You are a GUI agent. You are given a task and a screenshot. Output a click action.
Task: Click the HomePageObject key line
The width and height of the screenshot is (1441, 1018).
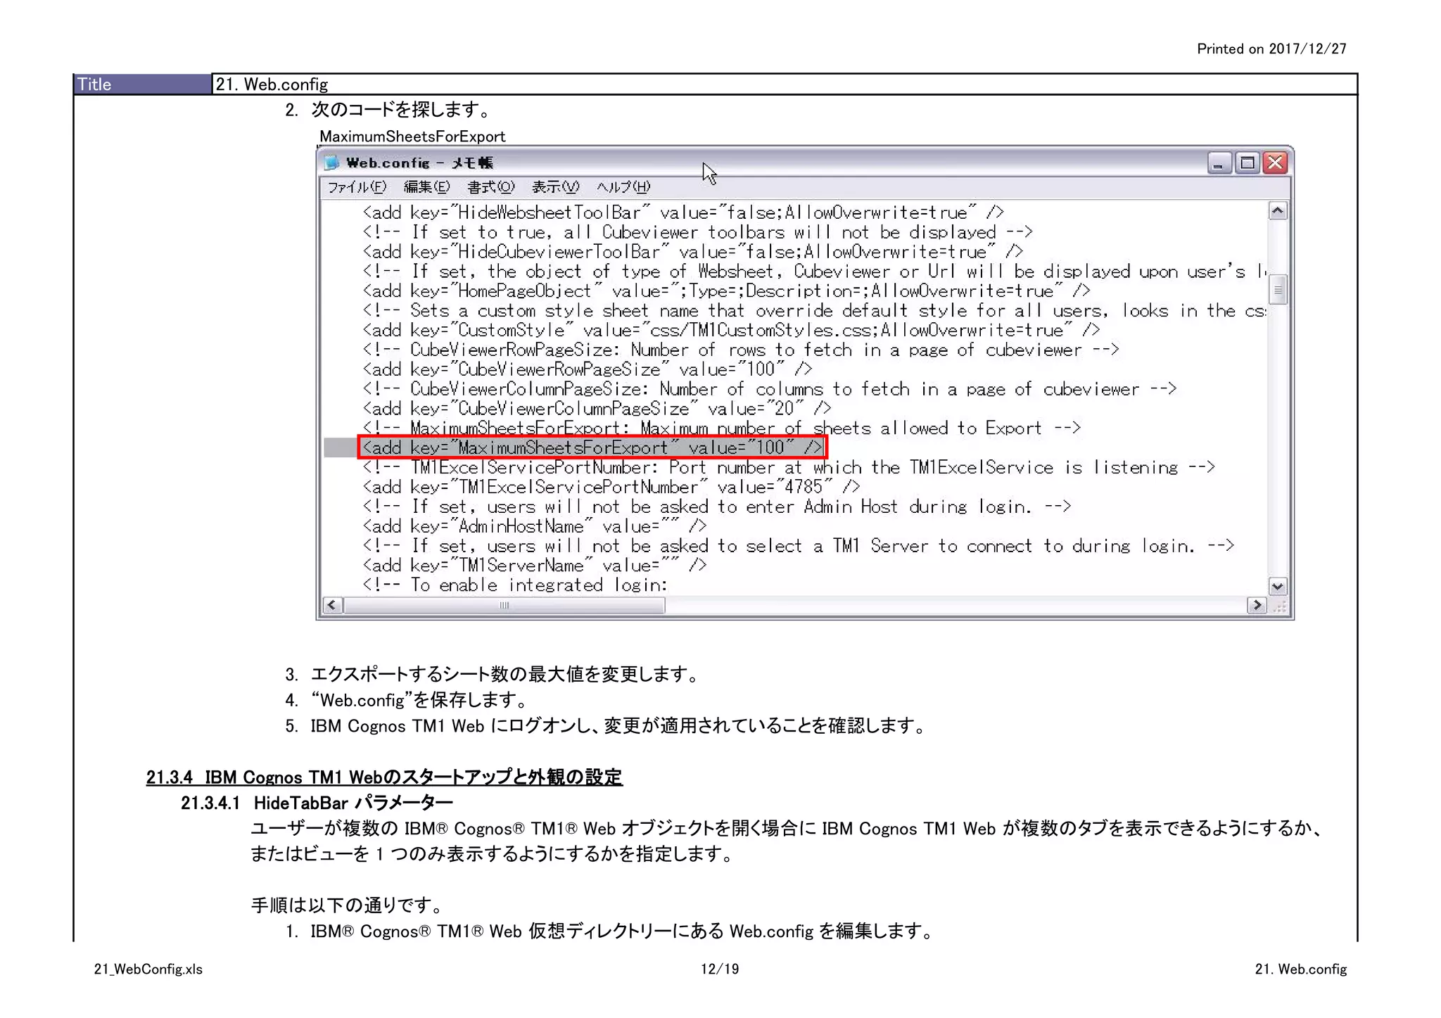pos(726,291)
